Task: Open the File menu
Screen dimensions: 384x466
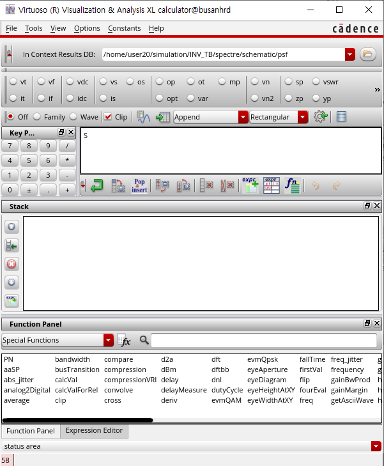Action: click(x=12, y=28)
